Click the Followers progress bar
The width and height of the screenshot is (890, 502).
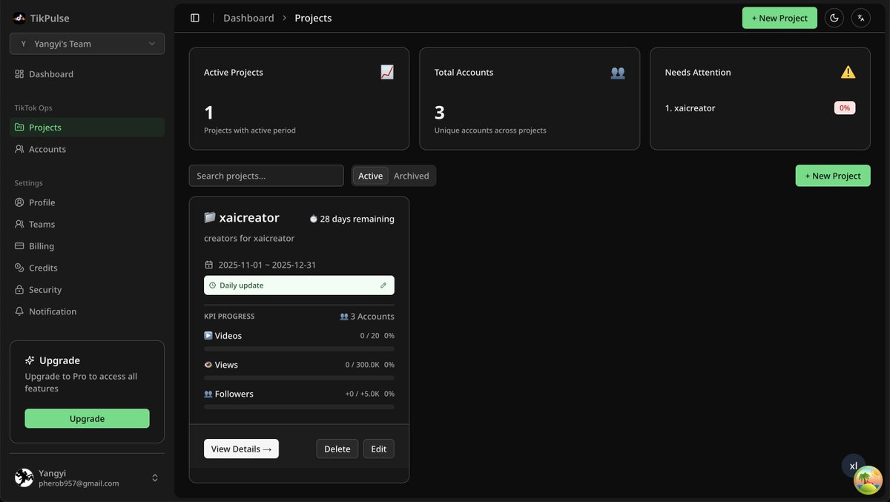[x=299, y=407]
